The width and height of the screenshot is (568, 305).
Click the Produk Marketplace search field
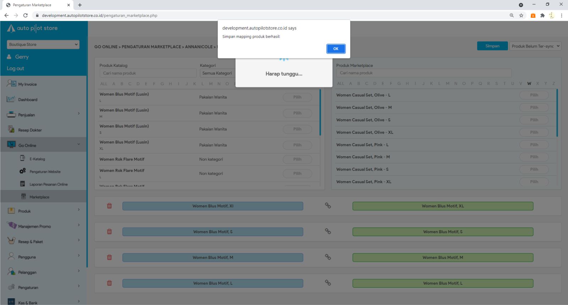pyautogui.click(x=424, y=73)
